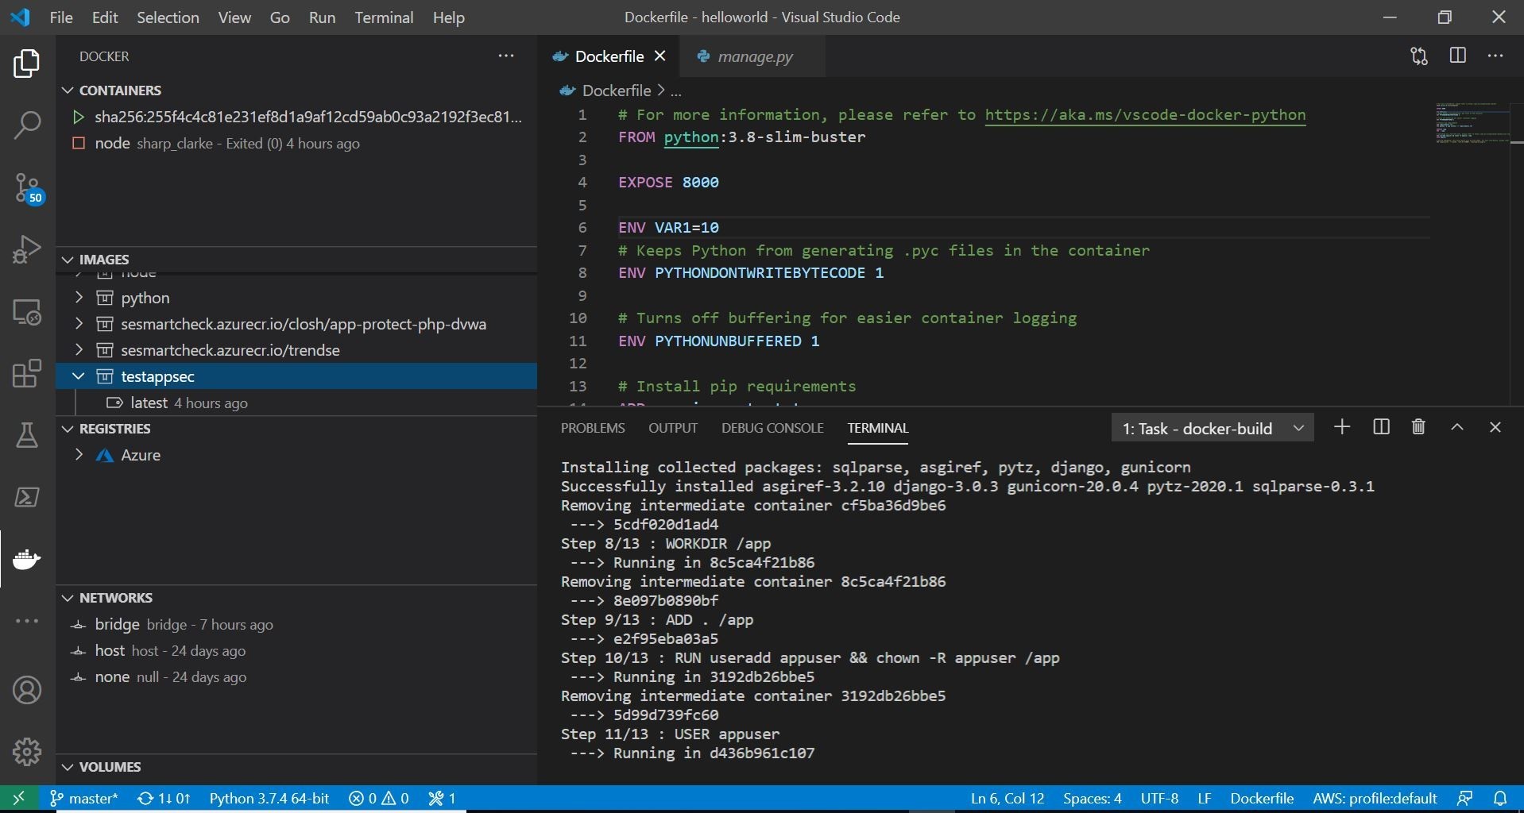
Task: Open Docker panel more actions ellipsis
Action: point(506,56)
